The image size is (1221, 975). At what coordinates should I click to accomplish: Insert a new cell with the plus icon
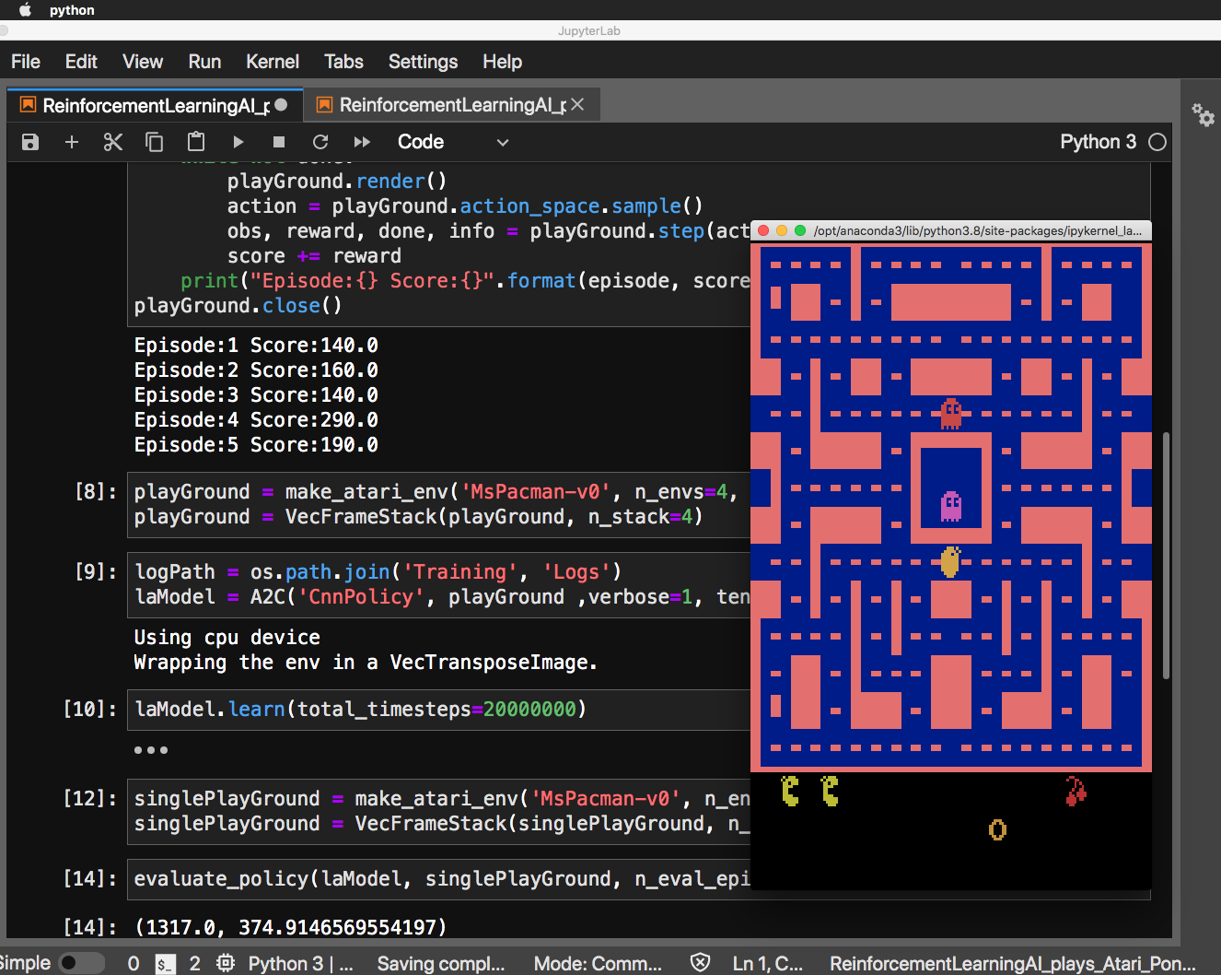coord(72,142)
